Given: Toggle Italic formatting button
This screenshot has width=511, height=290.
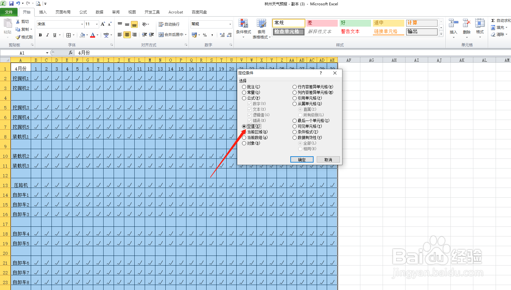Looking at the screenshot, I should [47, 35].
